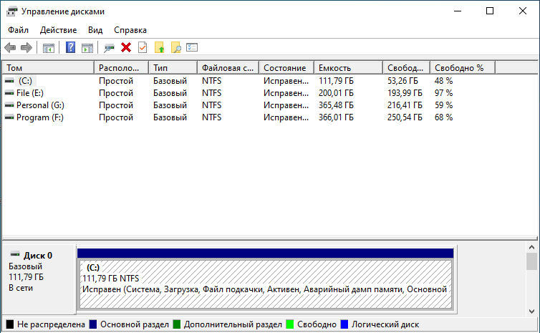Click the properties checkmark icon

coord(143,47)
